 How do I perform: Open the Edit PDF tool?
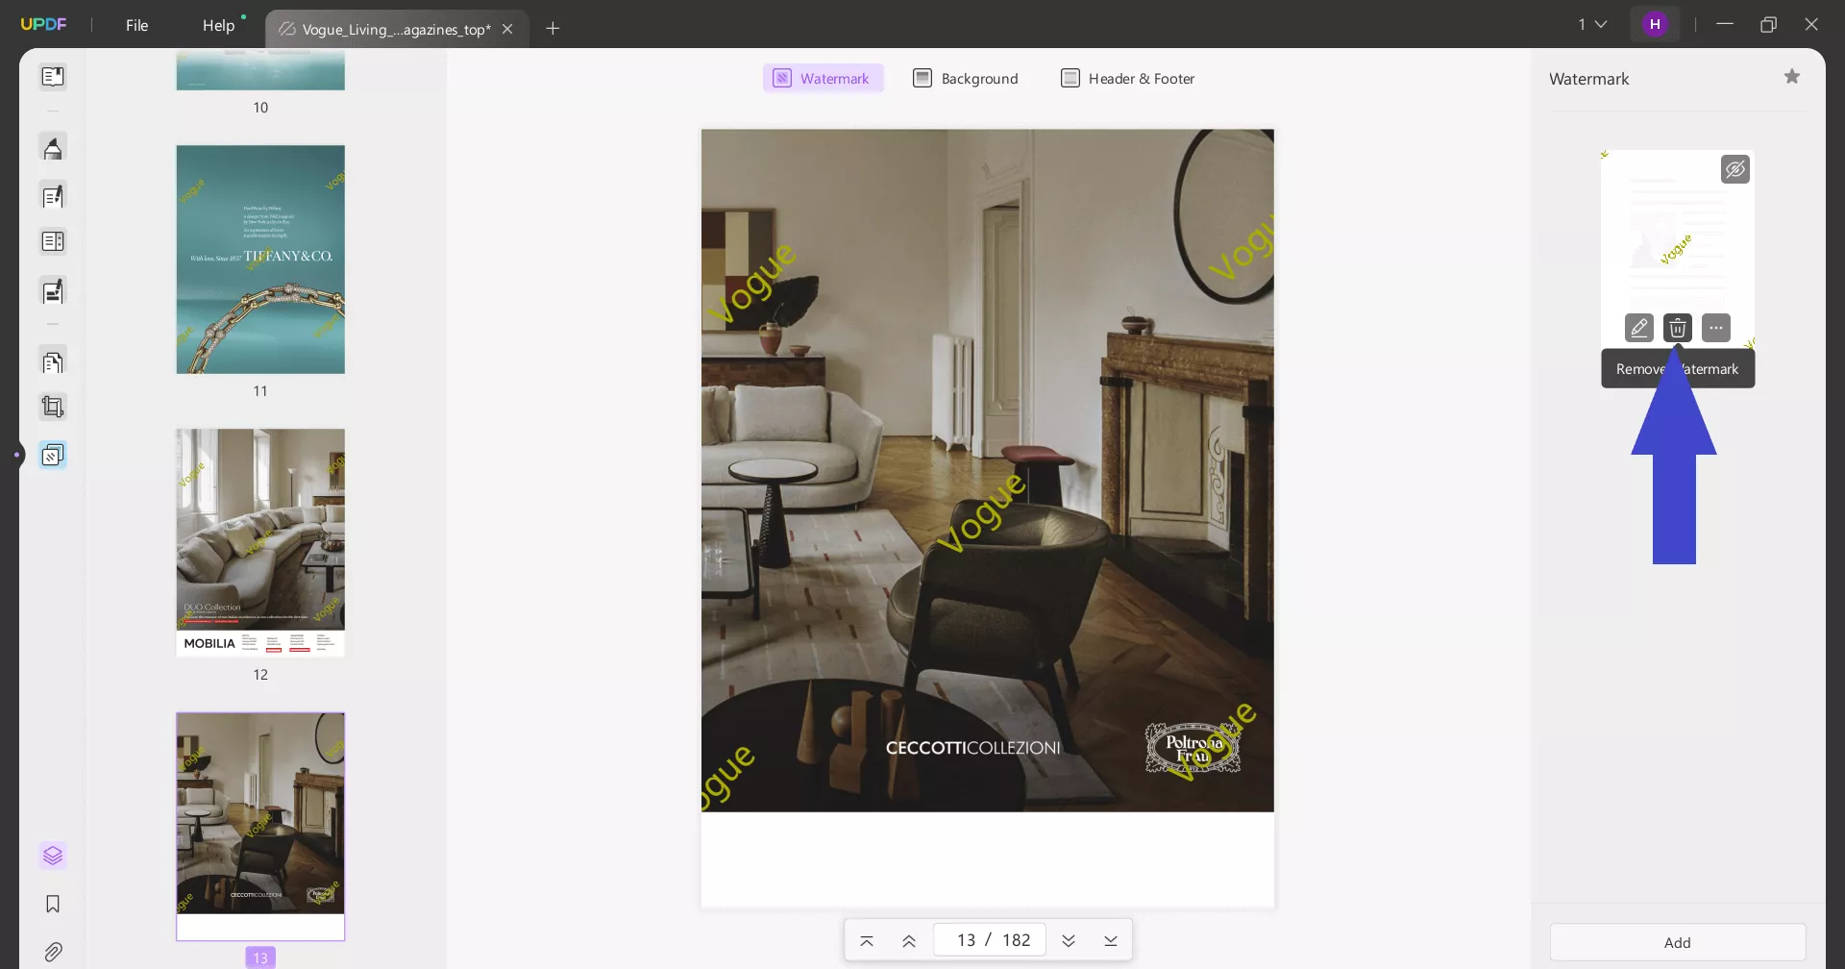53,196
